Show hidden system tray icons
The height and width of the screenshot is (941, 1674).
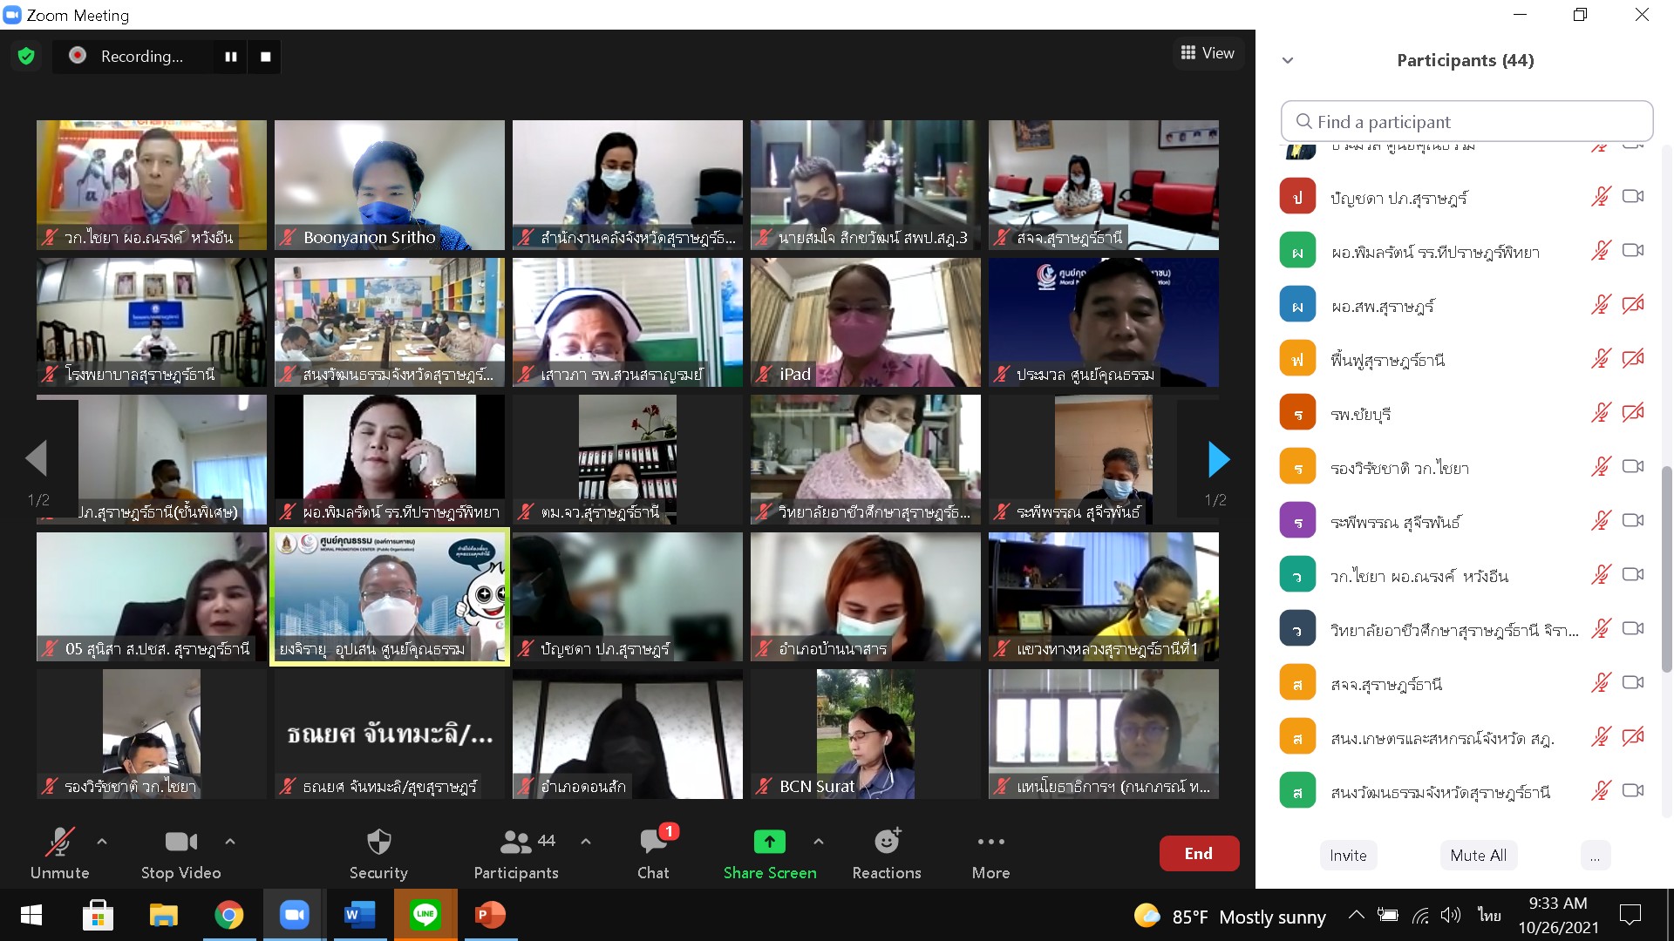pos(1357,915)
